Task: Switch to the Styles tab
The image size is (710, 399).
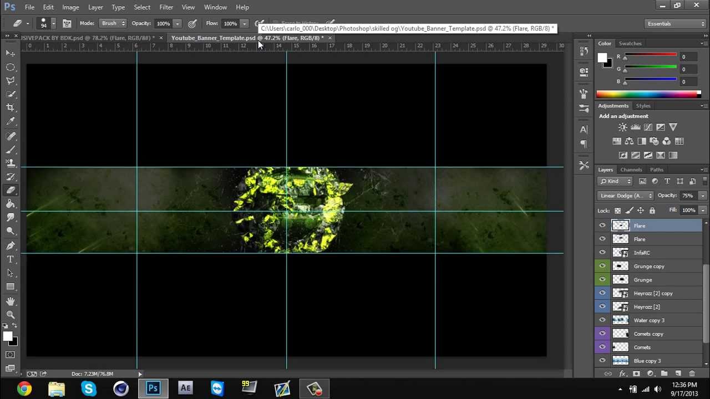Action: (x=643, y=106)
